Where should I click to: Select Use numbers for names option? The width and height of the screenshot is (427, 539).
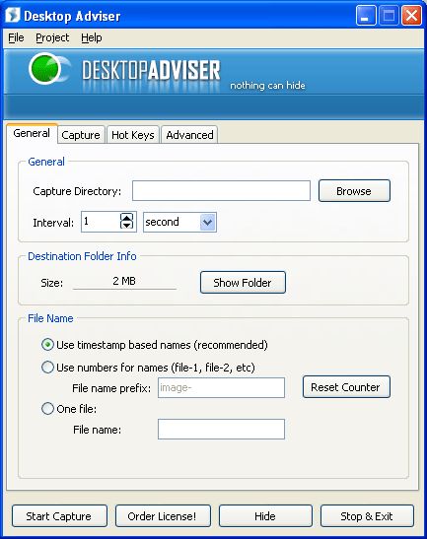pyautogui.click(x=47, y=368)
